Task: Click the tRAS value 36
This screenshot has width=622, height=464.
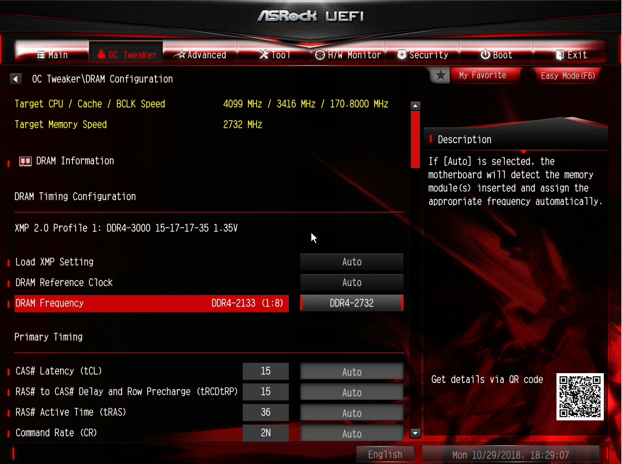Action: click(x=266, y=412)
